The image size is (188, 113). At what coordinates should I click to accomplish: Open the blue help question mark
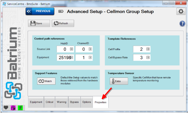click(182, 24)
